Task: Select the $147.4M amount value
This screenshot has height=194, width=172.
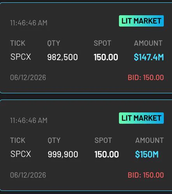Action: [x=149, y=57]
